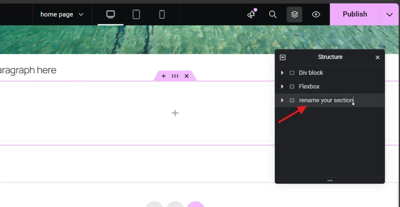This screenshot has width=400, height=207.
Task: Open the Publish options arrow
Action: point(389,14)
